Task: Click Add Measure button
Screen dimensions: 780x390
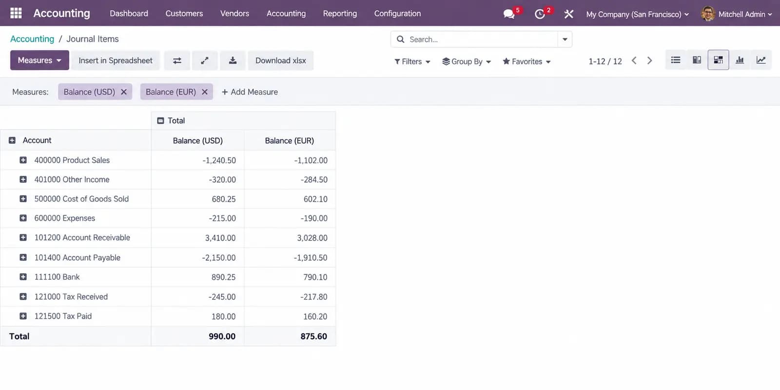Action: click(250, 92)
